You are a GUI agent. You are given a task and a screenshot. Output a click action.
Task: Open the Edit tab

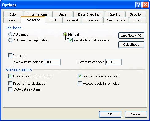click(53, 20)
